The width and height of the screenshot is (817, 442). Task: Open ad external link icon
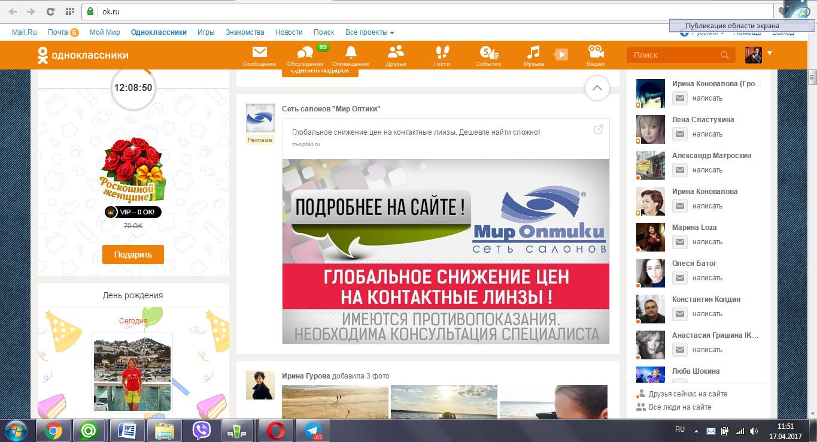pyautogui.click(x=598, y=129)
